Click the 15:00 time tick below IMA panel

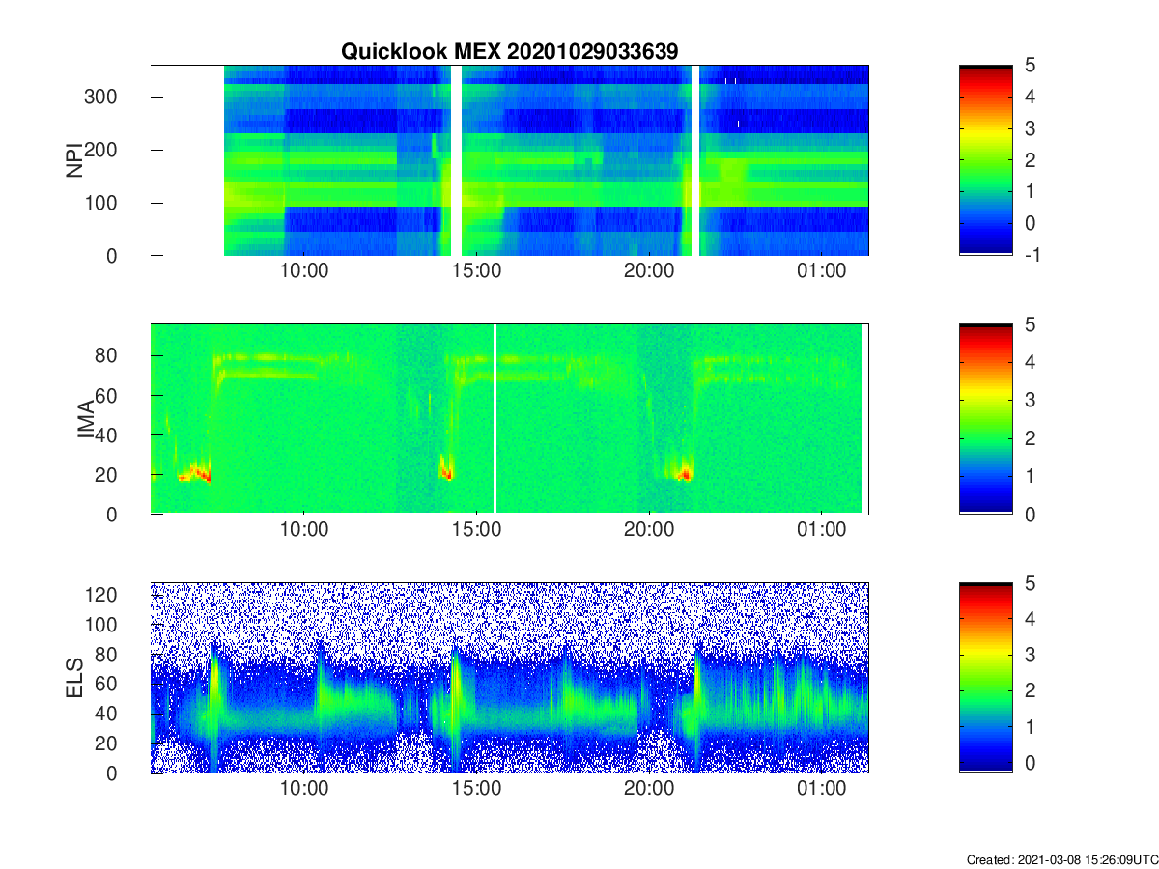coord(477,530)
